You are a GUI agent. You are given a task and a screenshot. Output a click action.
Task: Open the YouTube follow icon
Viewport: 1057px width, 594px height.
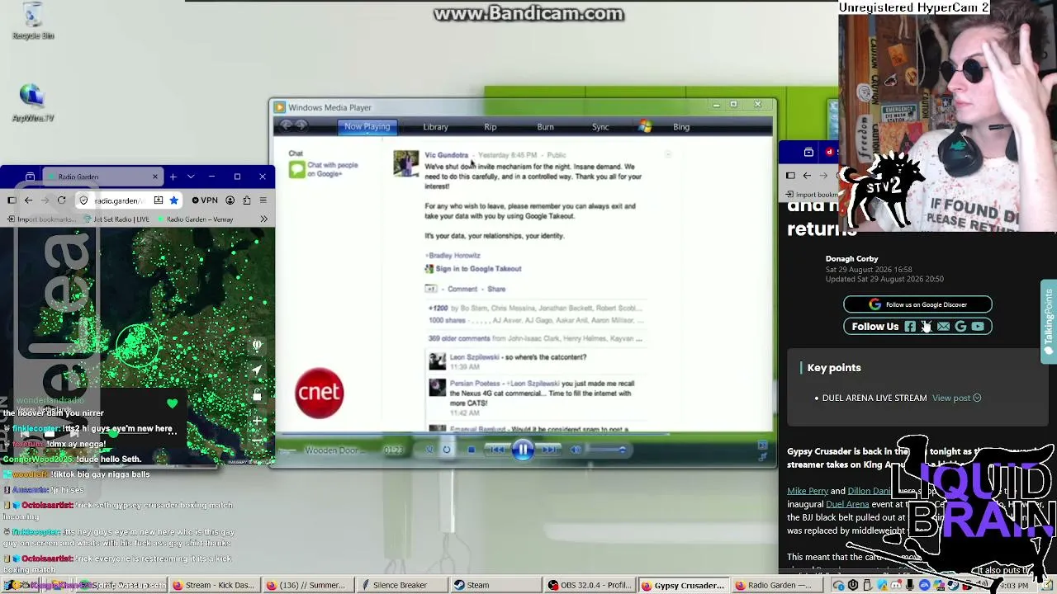pos(978,327)
